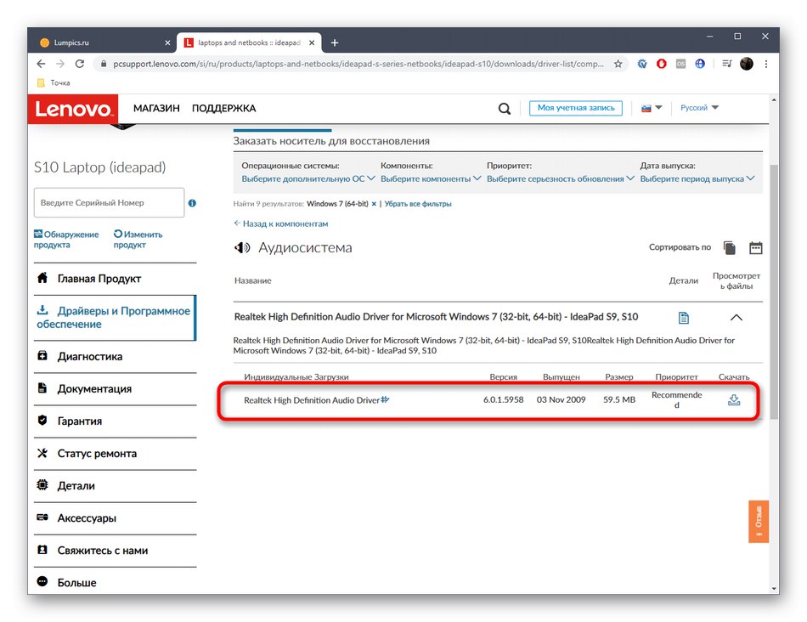Click the orange Отзыв feedback tab

pyautogui.click(x=759, y=522)
